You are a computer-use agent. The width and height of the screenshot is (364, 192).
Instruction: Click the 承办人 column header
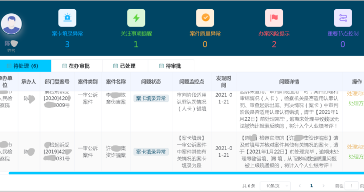[29, 81]
